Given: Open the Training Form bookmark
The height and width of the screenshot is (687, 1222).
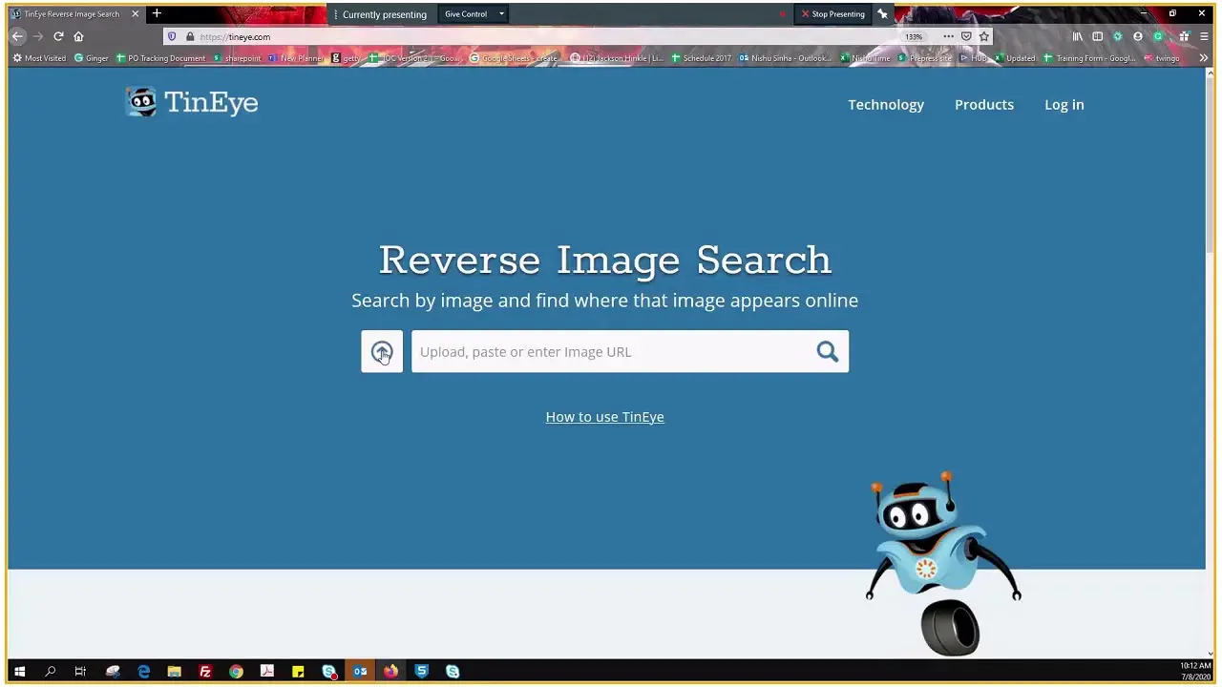Looking at the screenshot, I should click(1089, 58).
